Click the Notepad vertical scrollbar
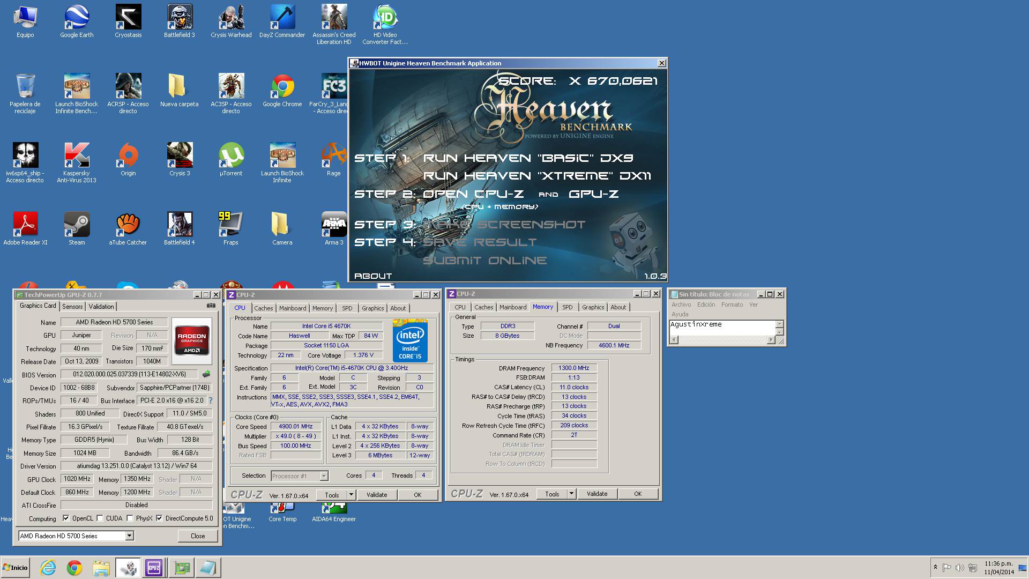 tap(780, 328)
